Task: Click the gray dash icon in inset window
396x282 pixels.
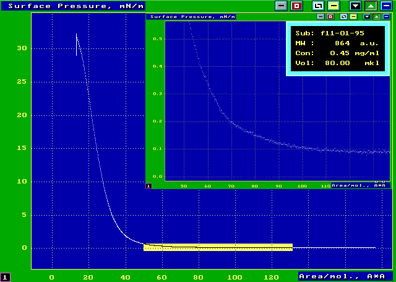Action: point(321,17)
